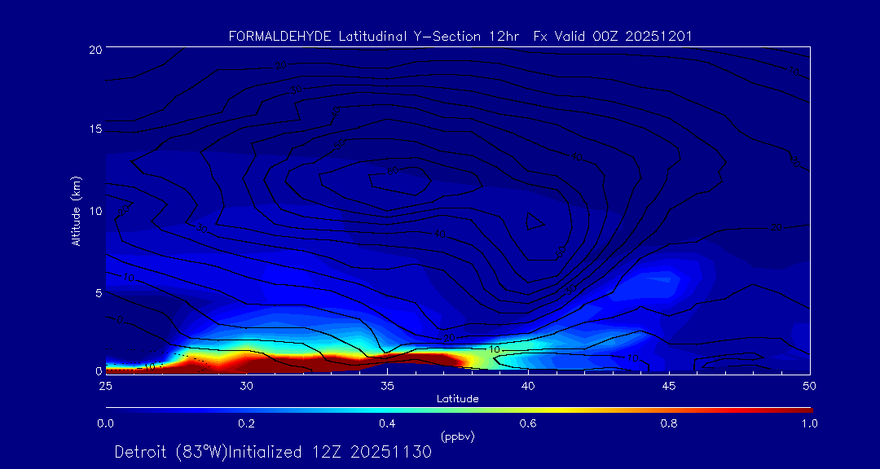Pick the yellow section of the color scale
Screen dimensions: 880x469
point(556,410)
